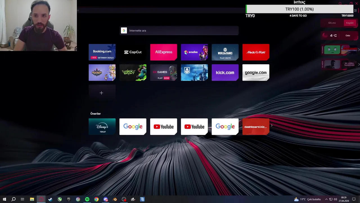The height and width of the screenshot is (203, 360).
Task: Open the Disney+ Teklif suggestion
Action: click(102, 127)
